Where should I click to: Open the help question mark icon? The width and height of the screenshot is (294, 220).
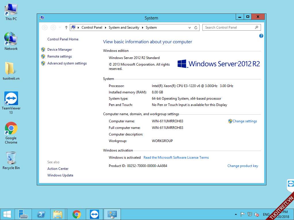point(261,36)
